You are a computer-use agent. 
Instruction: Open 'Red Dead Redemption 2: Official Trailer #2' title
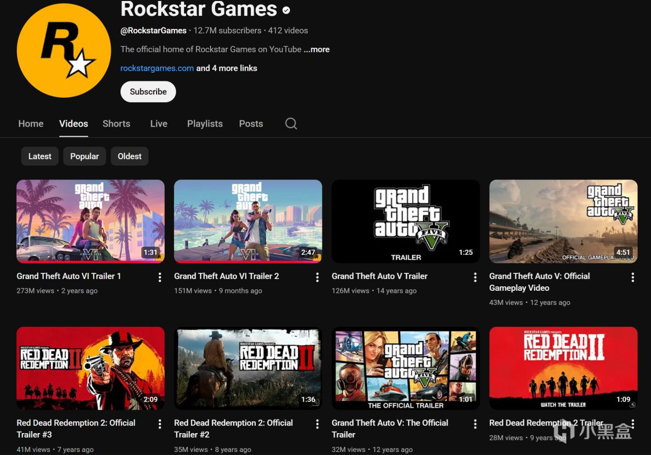point(234,429)
